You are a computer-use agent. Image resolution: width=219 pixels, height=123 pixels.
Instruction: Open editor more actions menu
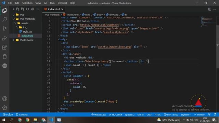click(x=215, y=9)
